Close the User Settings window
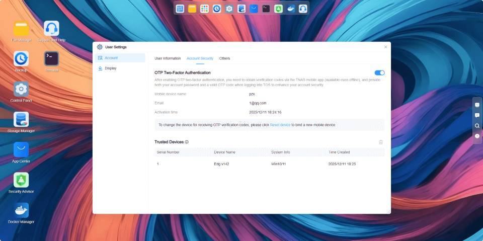483x241 pixels. pos(386,47)
